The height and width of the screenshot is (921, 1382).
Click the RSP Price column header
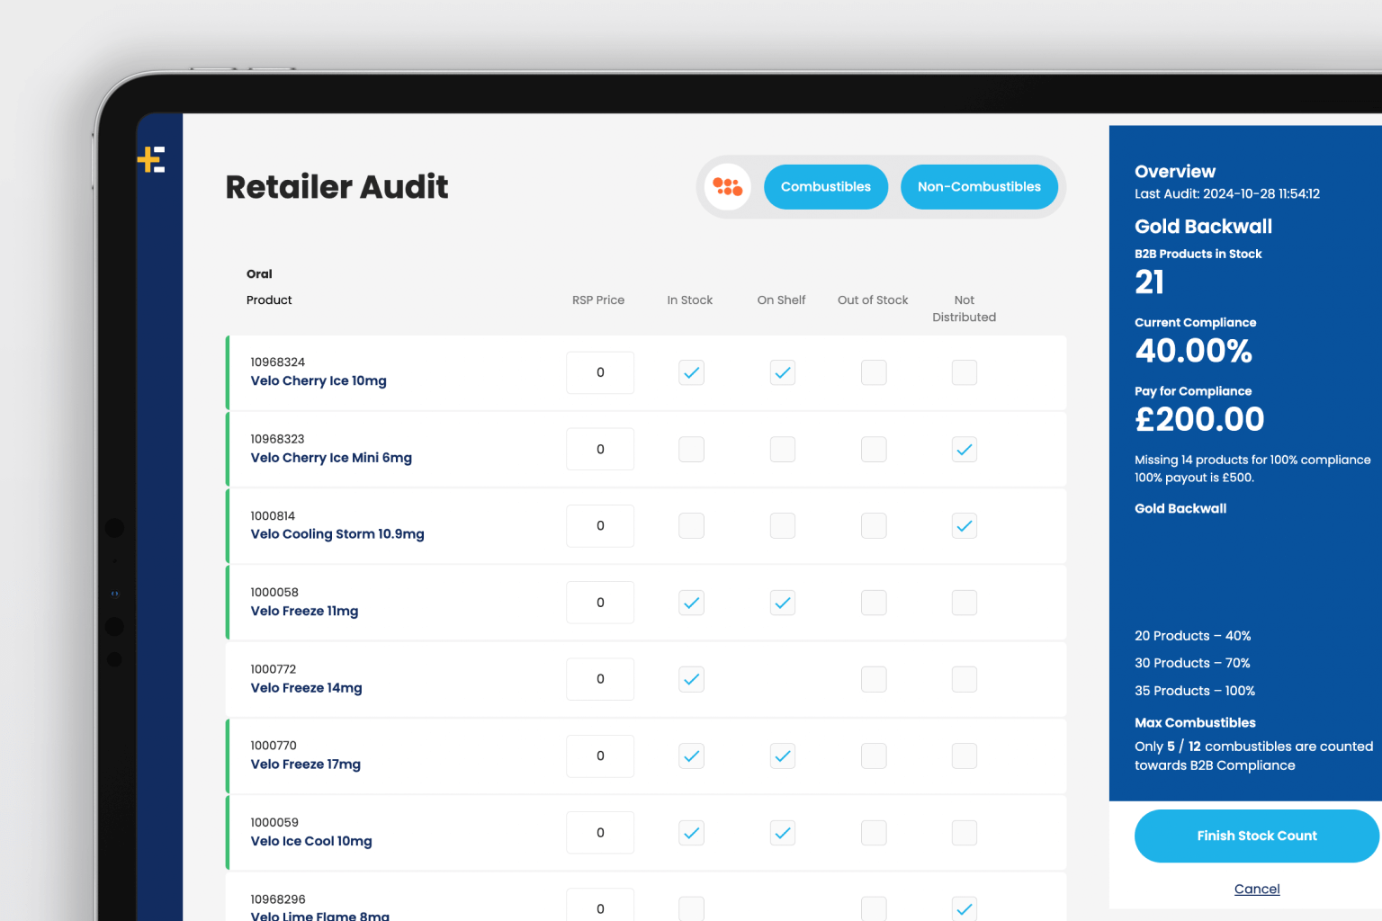pyautogui.click(x=598, y=300)
